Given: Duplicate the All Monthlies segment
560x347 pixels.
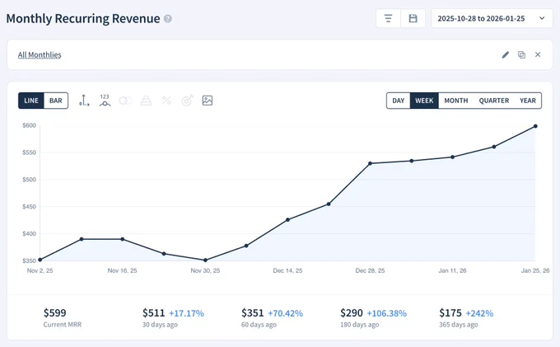Looking at the screenshot, I should (x=521, y=54).
